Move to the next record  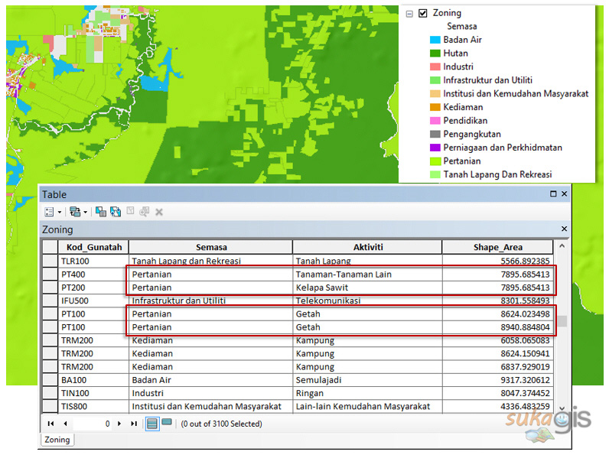tap(121, 424)
